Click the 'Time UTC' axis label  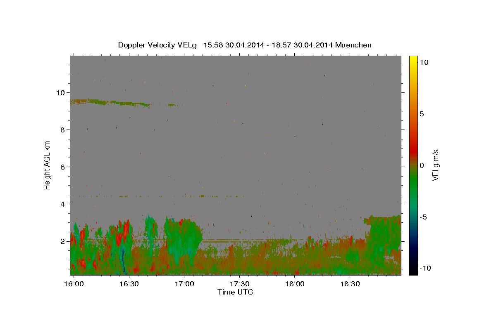pos(235,292)
